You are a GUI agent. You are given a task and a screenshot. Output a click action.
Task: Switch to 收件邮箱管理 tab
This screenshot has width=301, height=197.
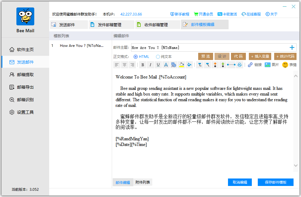pyautogui.click(x=158, y=24)
